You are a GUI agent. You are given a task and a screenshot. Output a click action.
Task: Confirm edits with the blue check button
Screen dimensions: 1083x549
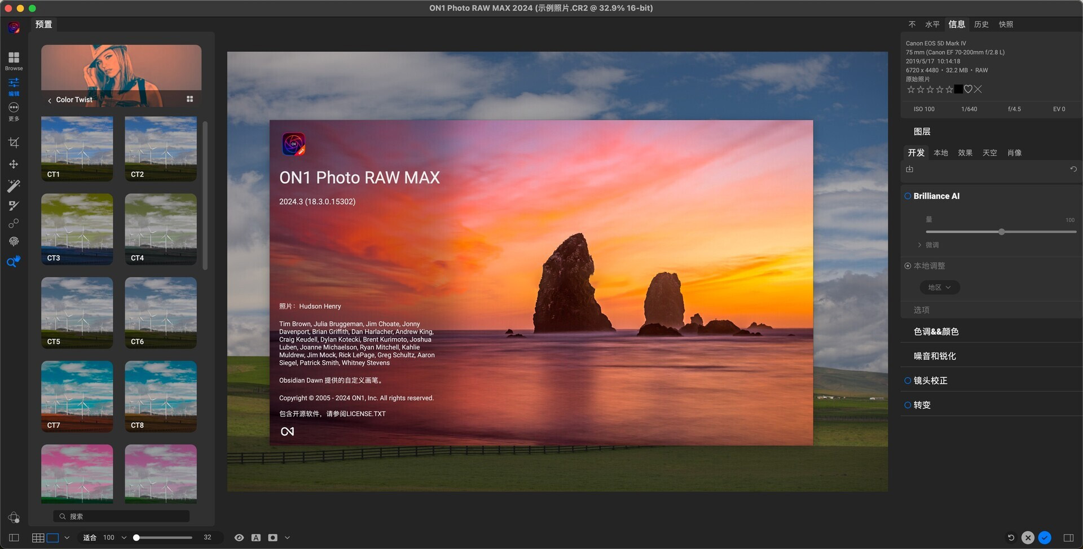pos(1045,538)
